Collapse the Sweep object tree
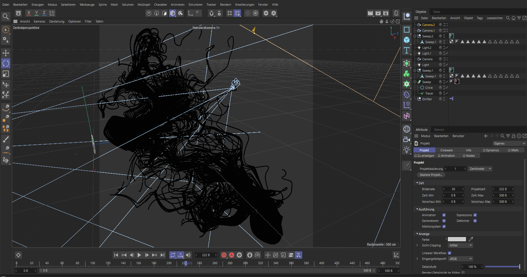Screen dimensions: 527x277 coord(415,82)
